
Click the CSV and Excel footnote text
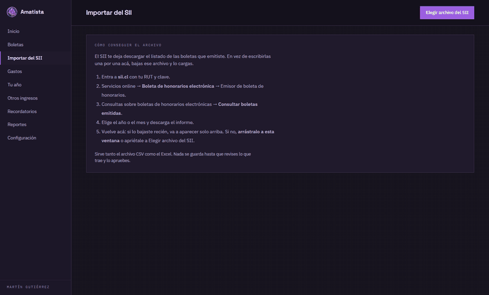pyautogui.click(x=173, y=157)
